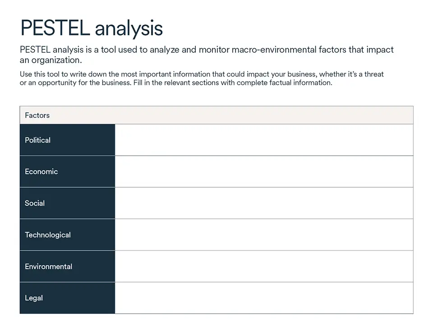The width and height of the screenshot is (433, 334).
Task: Select the Factors table header label
Action: tap(37, 115)
